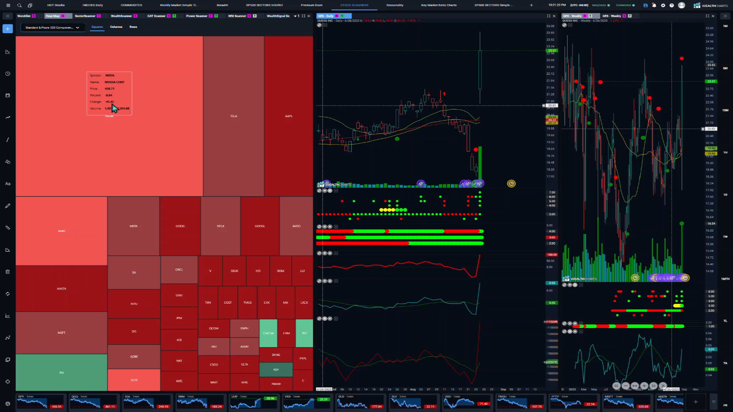This screenshot has height=412, width=733.
Task: Select the 1MTH timeframe
Action: tap(725, 279)
